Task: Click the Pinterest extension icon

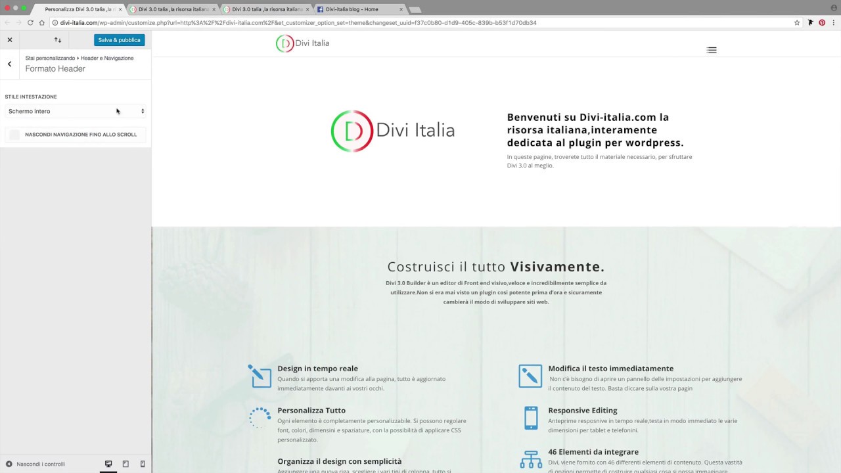Action: (822, 22)
